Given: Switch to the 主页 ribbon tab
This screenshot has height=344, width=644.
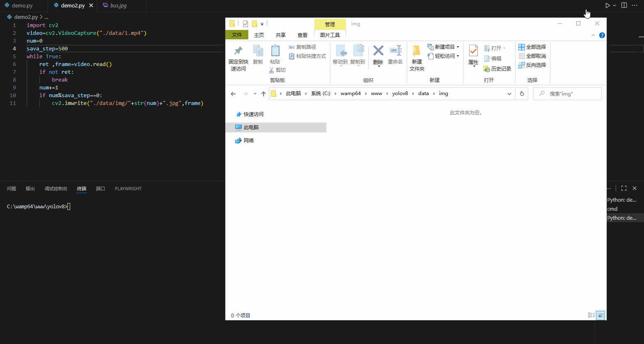Looking at the screenshot, I should 259,35.
